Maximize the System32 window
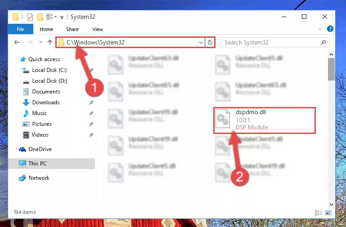The image size is (346, 227). click(x=304, y=17)
